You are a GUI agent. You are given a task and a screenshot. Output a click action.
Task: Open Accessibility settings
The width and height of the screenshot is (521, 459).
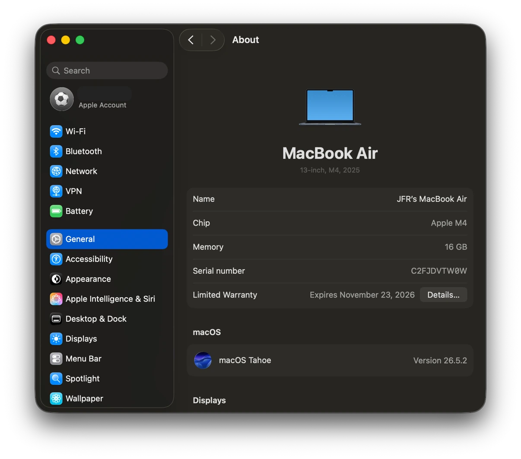point(107,259)
